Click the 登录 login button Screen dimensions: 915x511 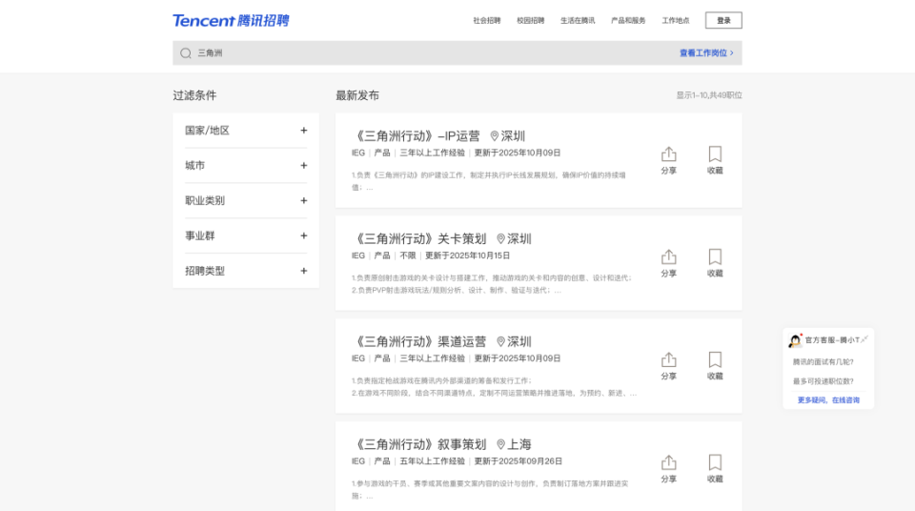pyautogui.click(x=723, y=20)
